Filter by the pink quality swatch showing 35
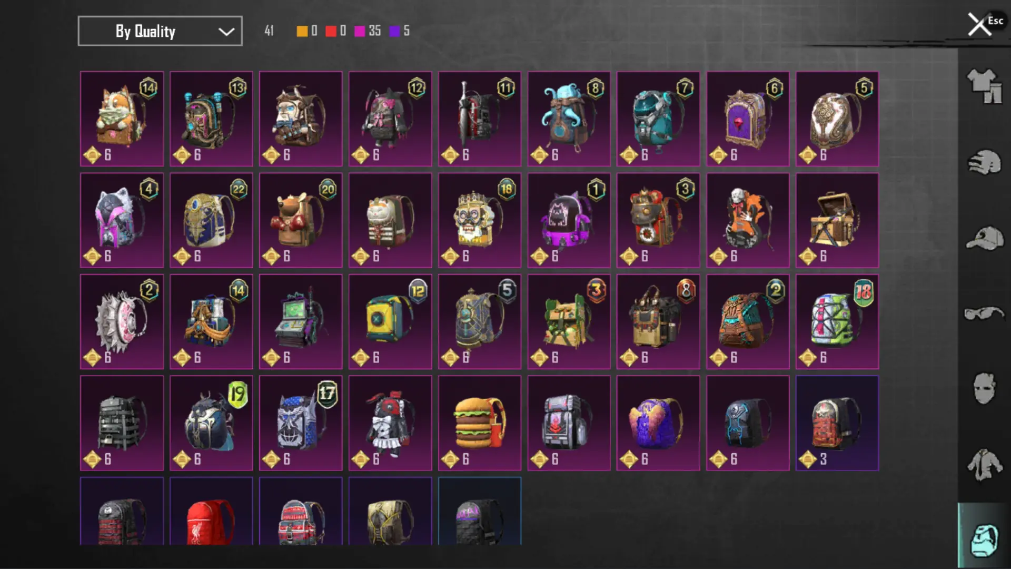1011x569 pixels. click(360, 31)
